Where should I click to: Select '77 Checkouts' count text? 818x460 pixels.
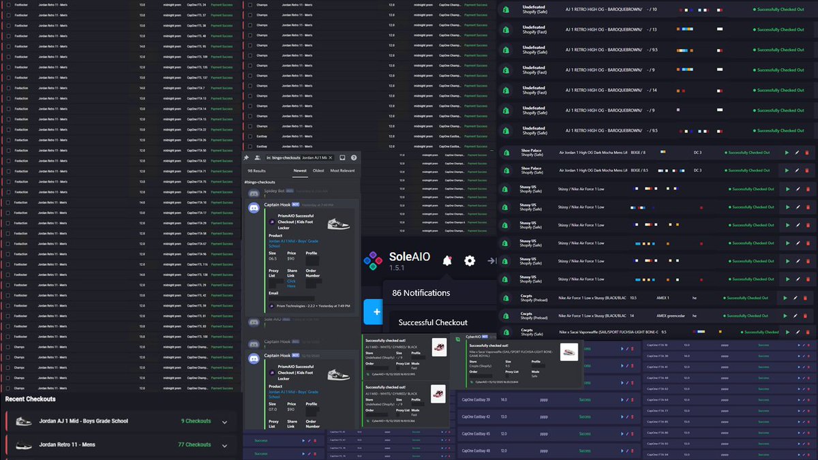[x=194, y=444]
